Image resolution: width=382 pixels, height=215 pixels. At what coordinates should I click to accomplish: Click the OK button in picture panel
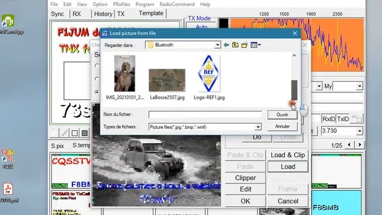tap(245, 201)
